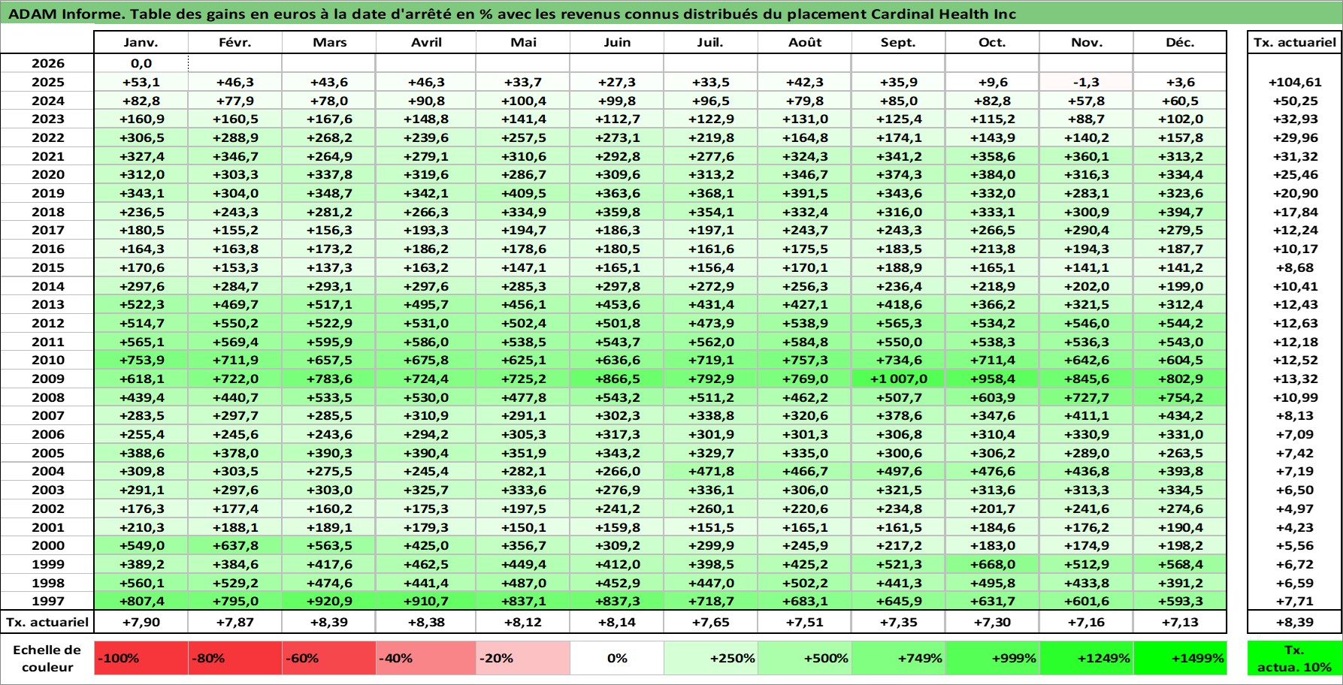This screenshot has height=685, width=1343.
Task: Select the +50,25 actuarial rate value
Action: pyautogui.click(x=1294, y=101)
